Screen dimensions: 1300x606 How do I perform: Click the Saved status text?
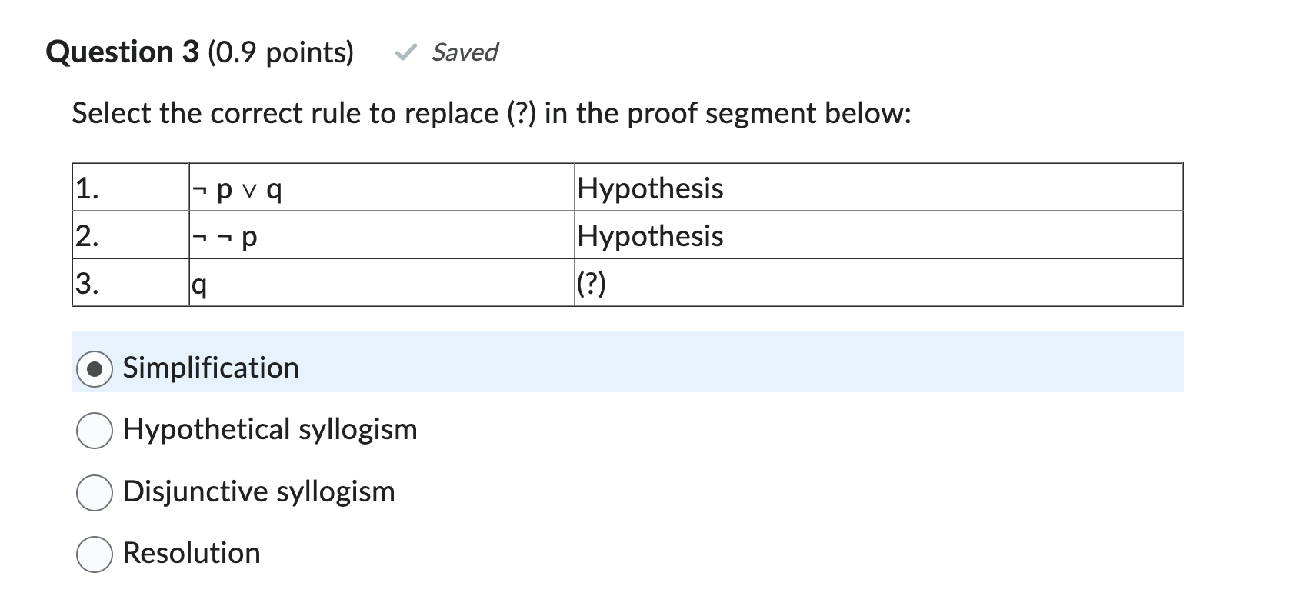[x=465, y=52]
